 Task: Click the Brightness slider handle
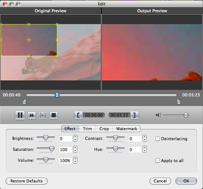point(46,138)
